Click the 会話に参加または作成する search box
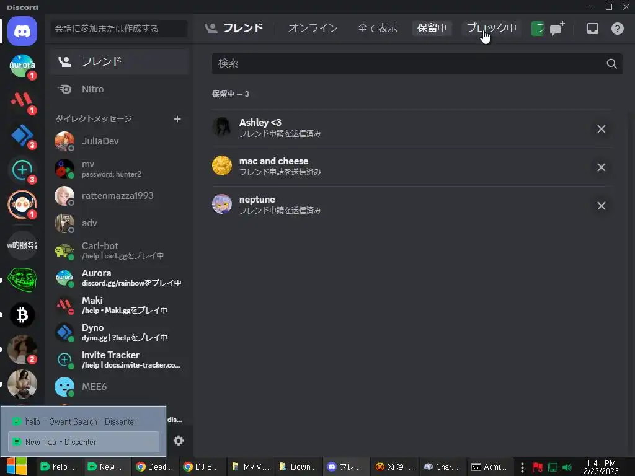Viewport: 635px width, 476px height. pos(118,29)
